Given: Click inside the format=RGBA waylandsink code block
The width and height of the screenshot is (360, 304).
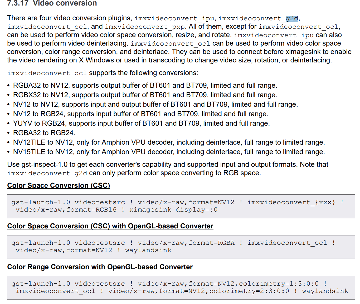Looking at the screenshot, I should click(181, 247).
